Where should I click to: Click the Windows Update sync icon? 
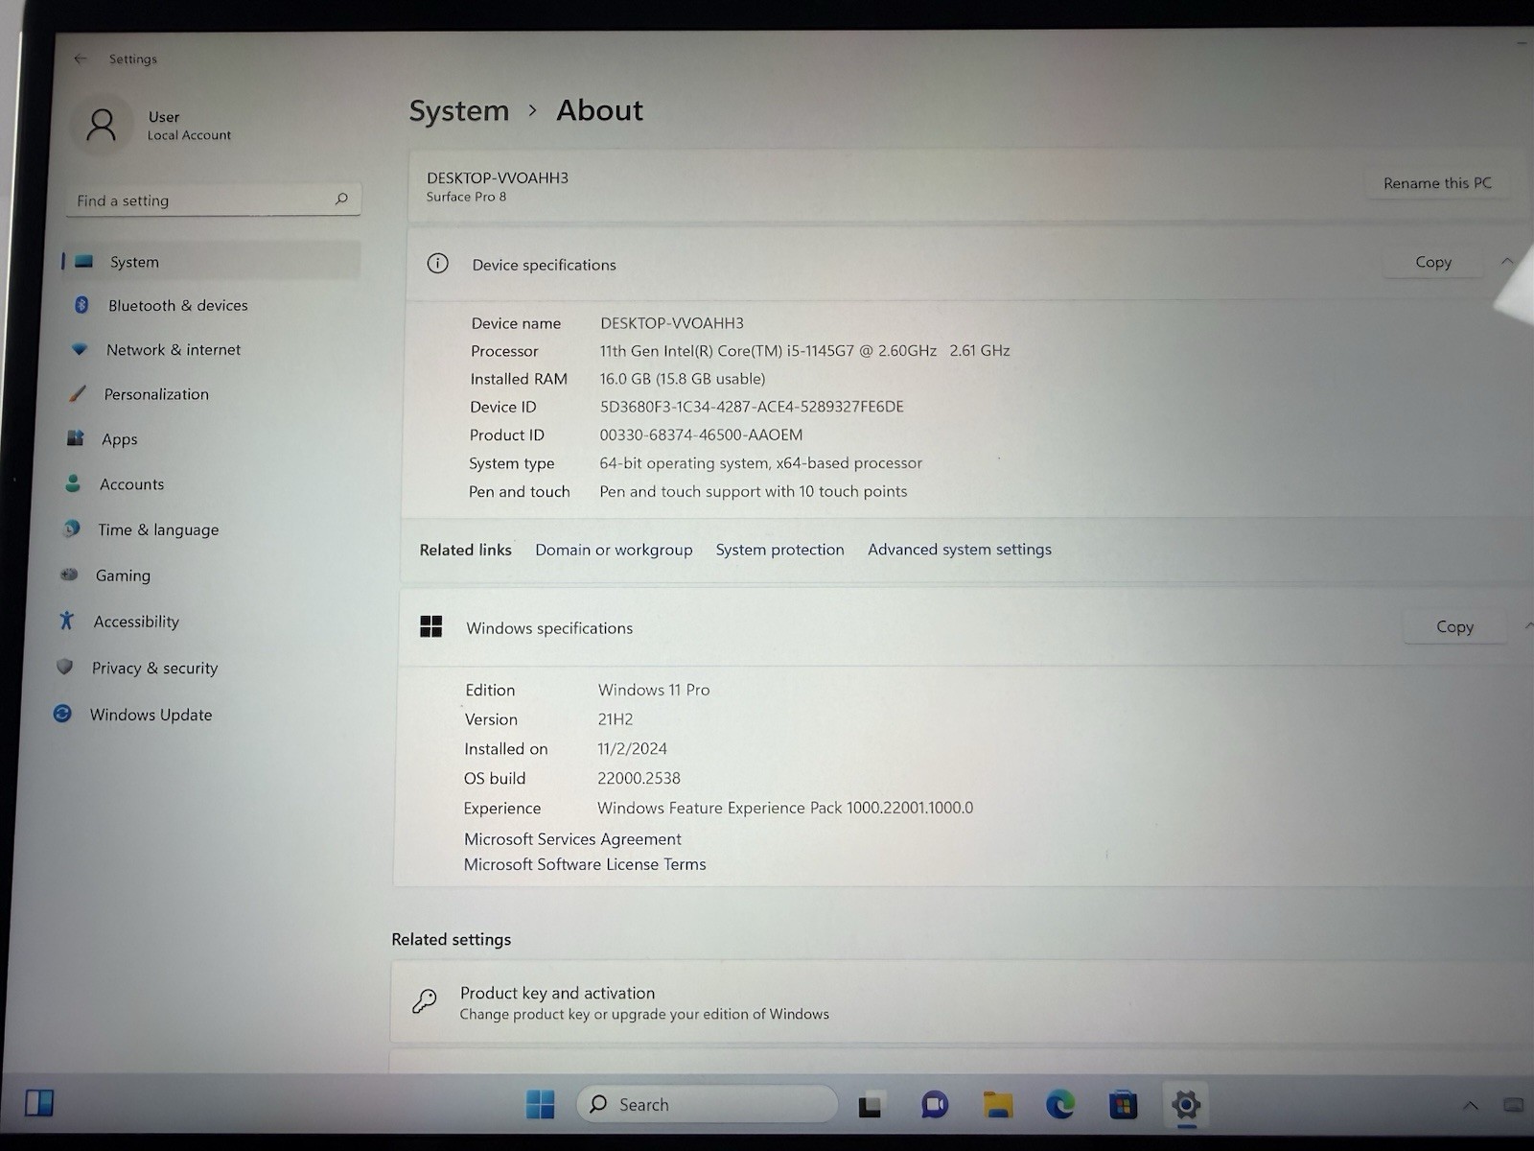(x=62, y=714)
